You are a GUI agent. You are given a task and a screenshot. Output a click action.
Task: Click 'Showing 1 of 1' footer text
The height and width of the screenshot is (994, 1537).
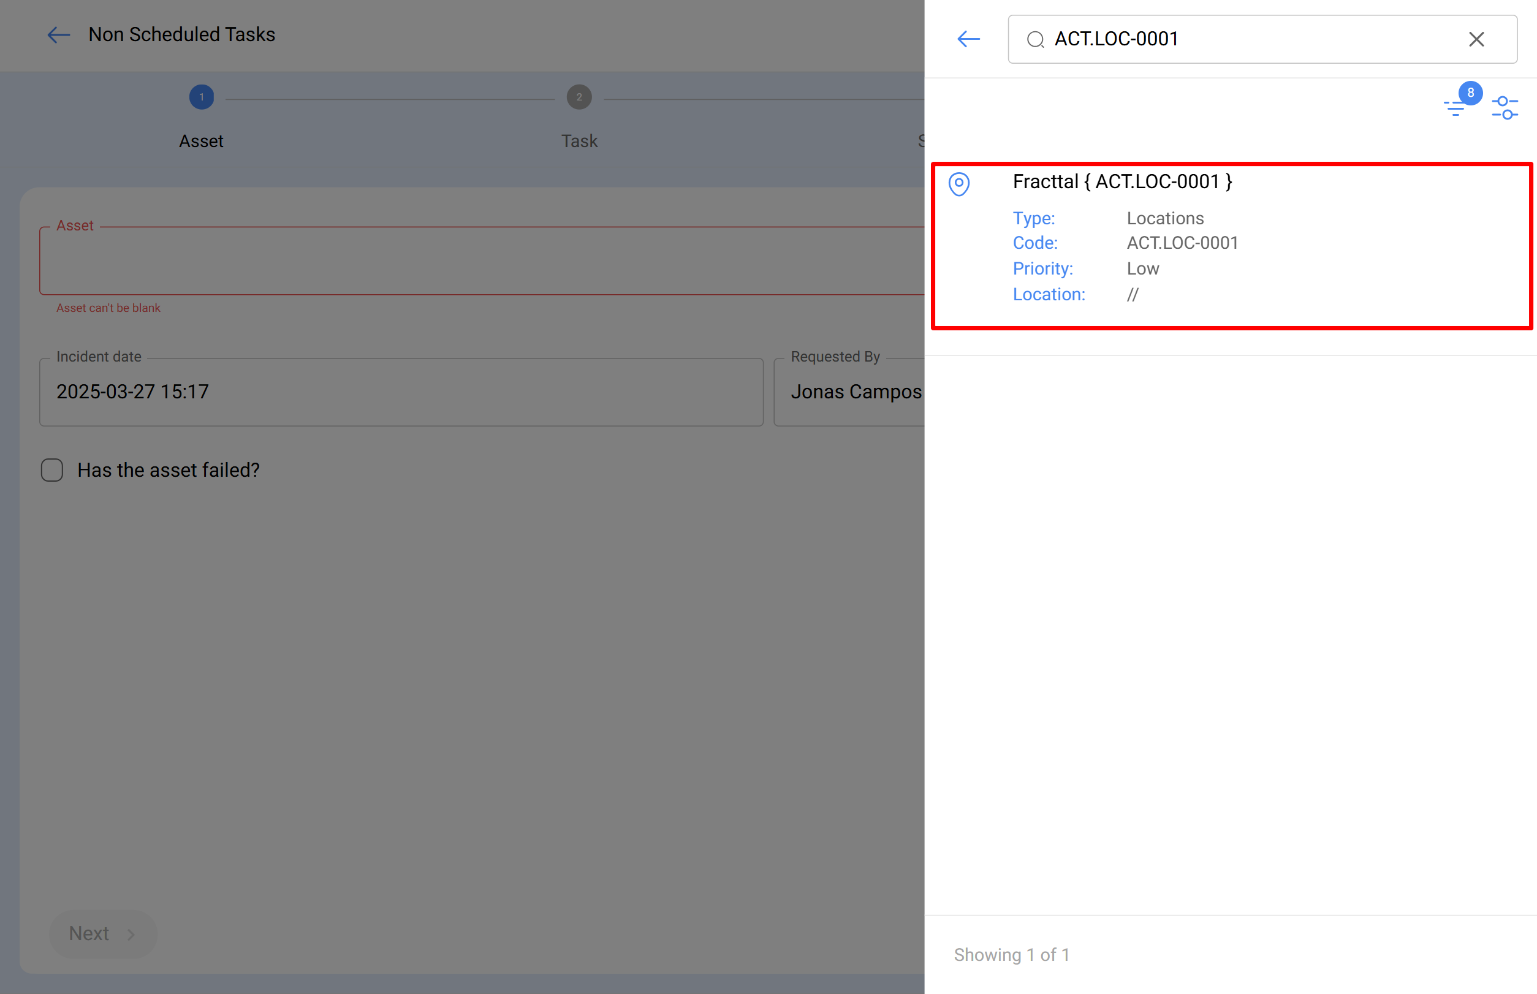point(1012,955)
